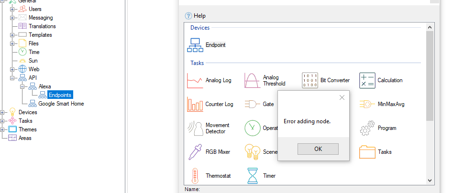
Task: Pick the Bit Converter icon
Action: point(309,80)
